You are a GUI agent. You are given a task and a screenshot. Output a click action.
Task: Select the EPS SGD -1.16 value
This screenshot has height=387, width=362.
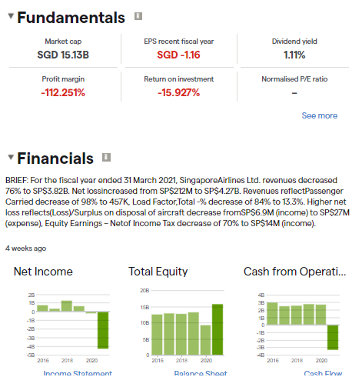[x=178, y=55]
